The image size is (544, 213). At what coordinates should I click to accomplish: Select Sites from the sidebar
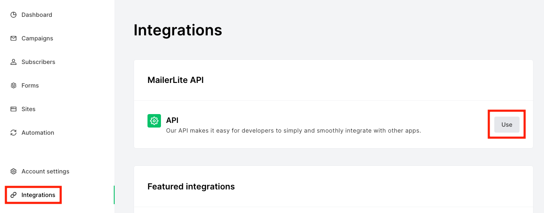[x=29, y=109]
